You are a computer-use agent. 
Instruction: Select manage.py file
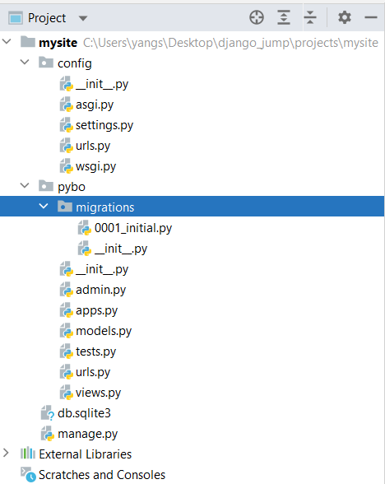[87, 434]
